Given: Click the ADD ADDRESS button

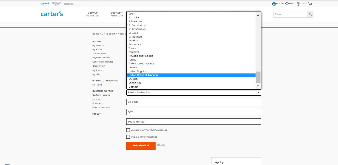Looking at the screenshot, I should click(x=141, y=146).
